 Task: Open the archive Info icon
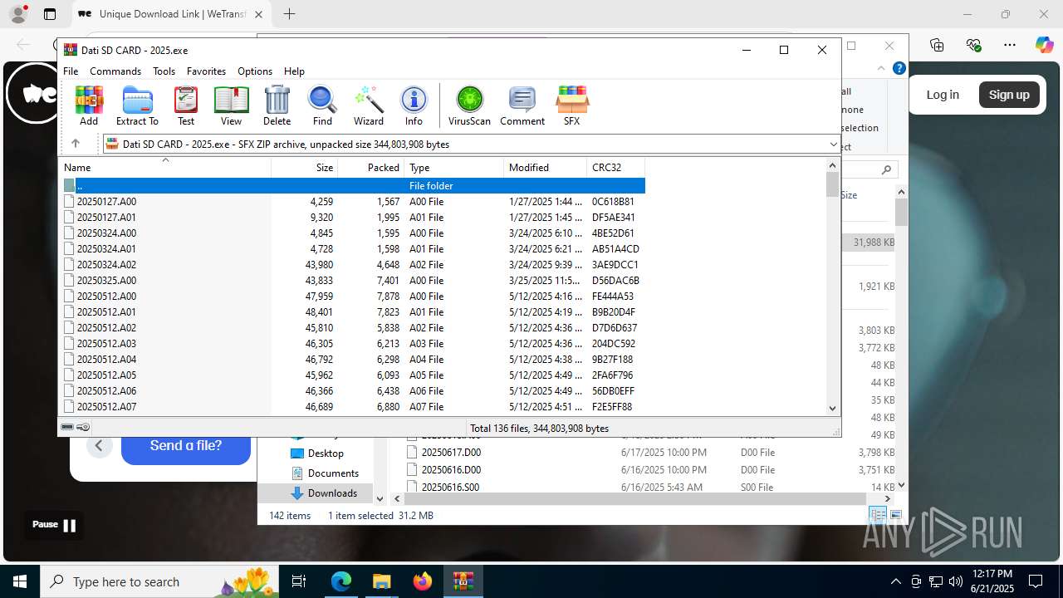[x=414, y=105]
